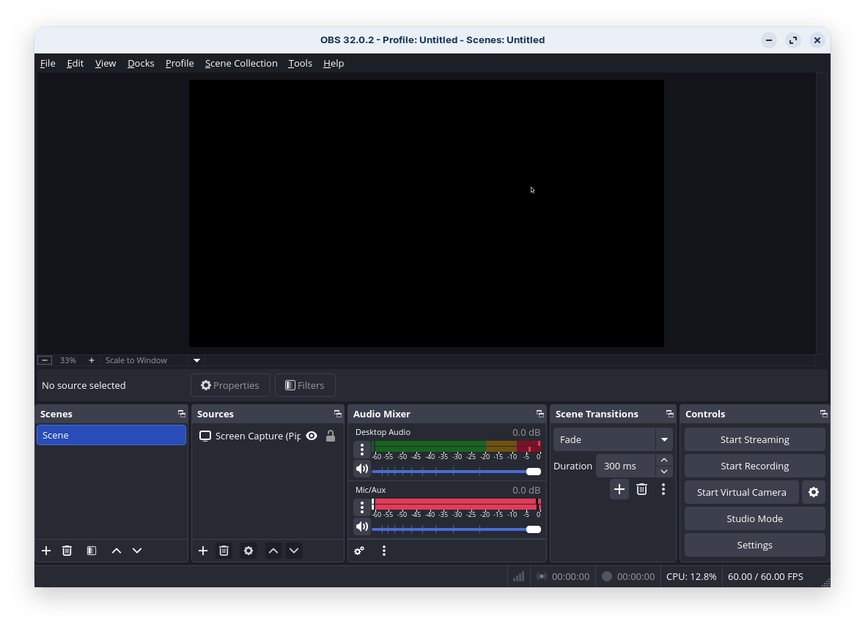Mute the Desktop Audio speaker icon
This screenshot has height=629, width=865.
point(362,469)
